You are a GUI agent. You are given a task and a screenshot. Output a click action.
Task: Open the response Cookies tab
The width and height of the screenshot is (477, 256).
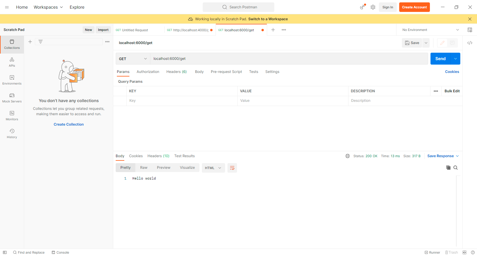[136, 156]
